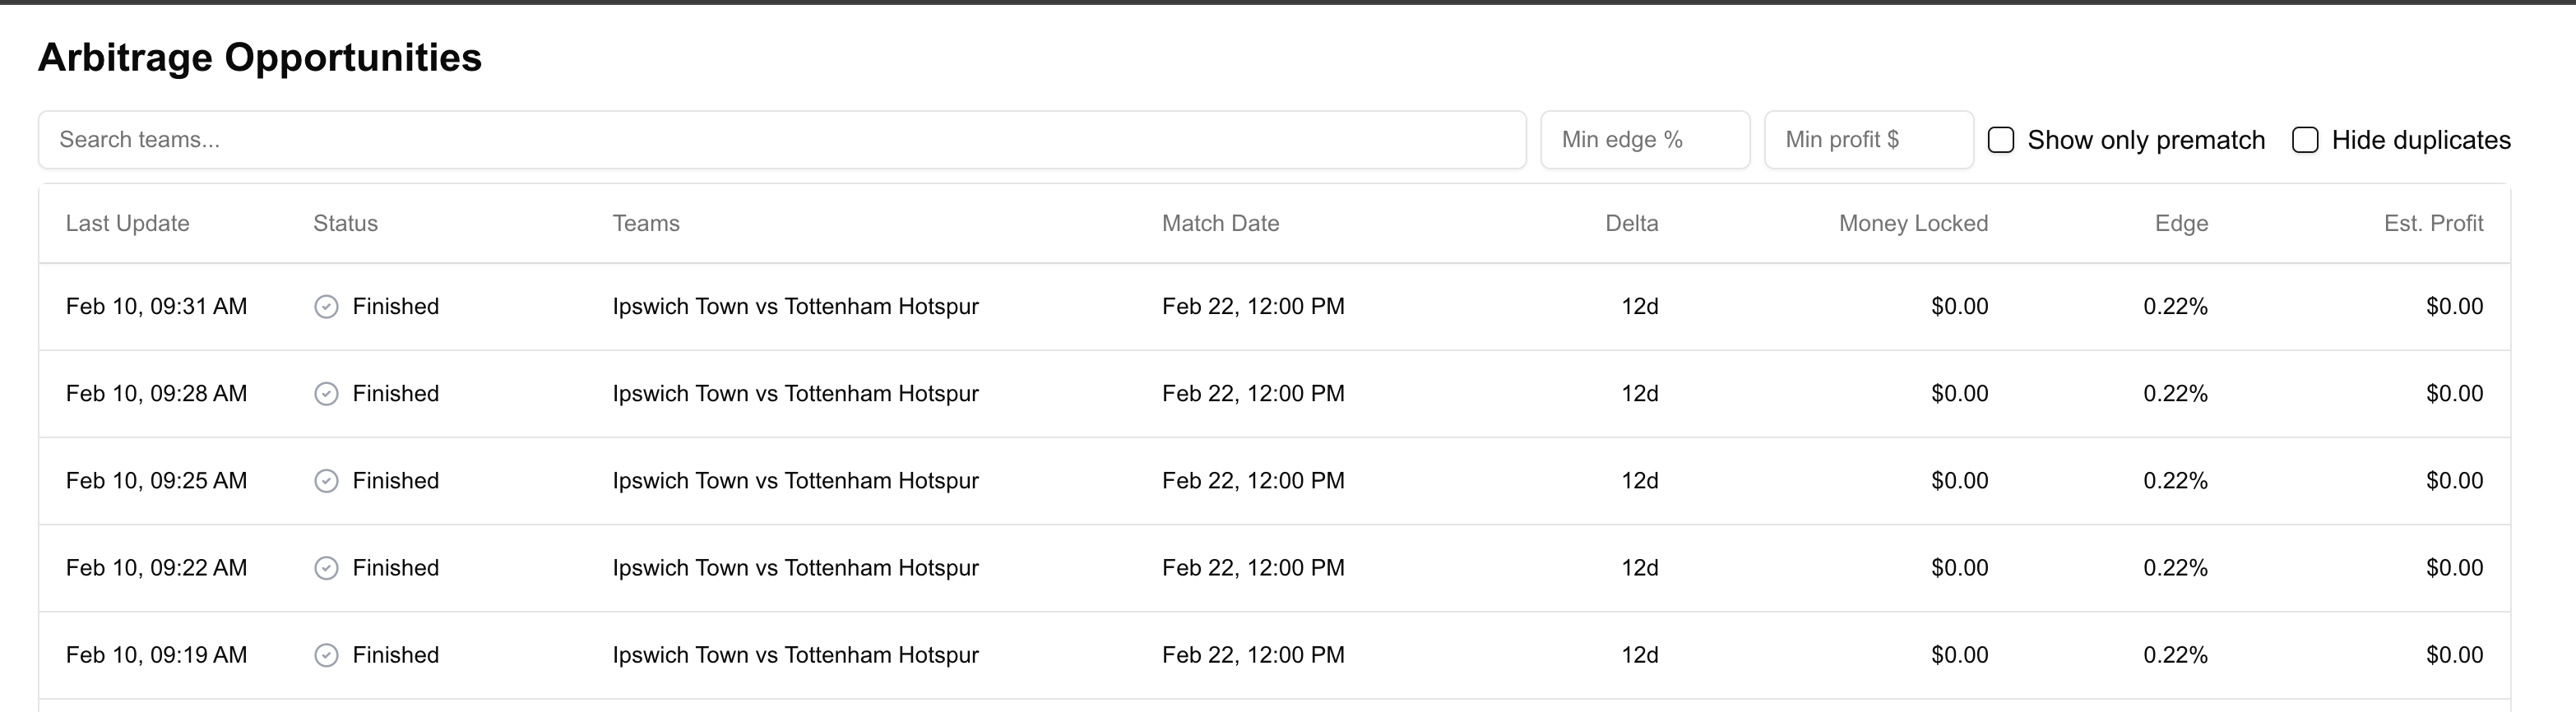The image size is (2576, 712).
Task: Click Finished status icon in 09:22 AM row
Action: point(326,568)
